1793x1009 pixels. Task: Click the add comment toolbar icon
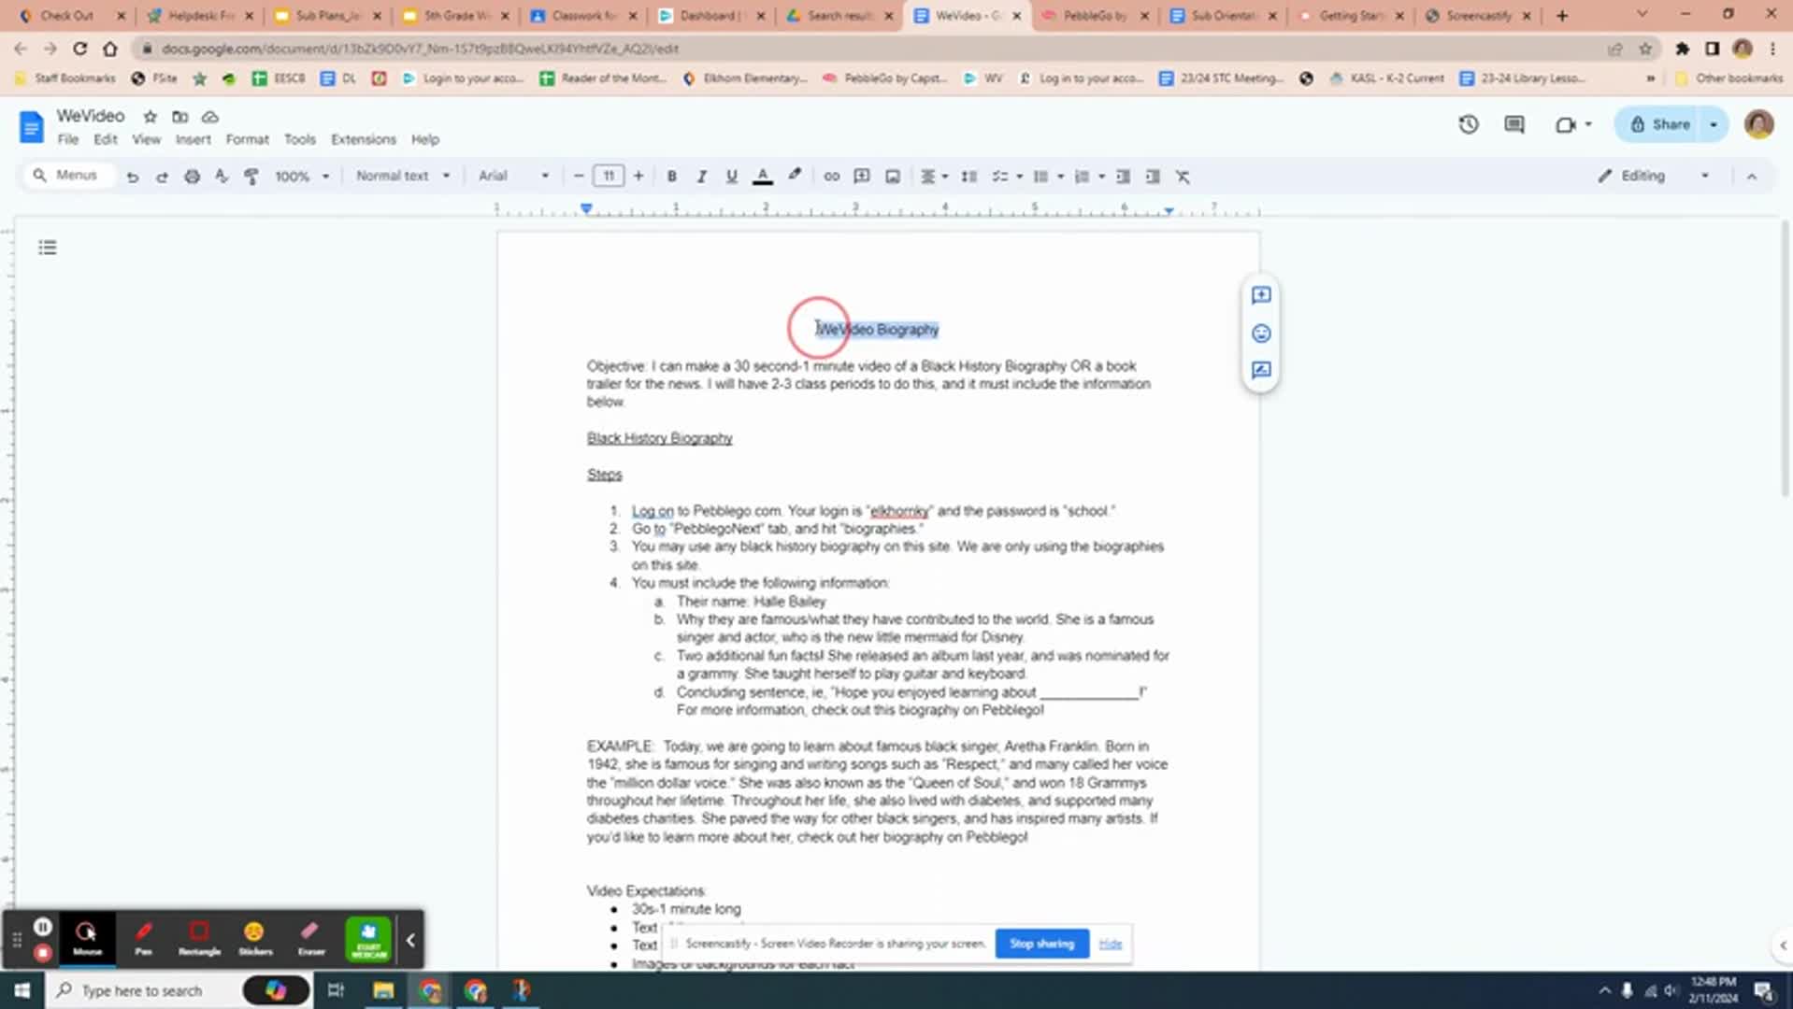pyautogui.click(x=862, y=177)
